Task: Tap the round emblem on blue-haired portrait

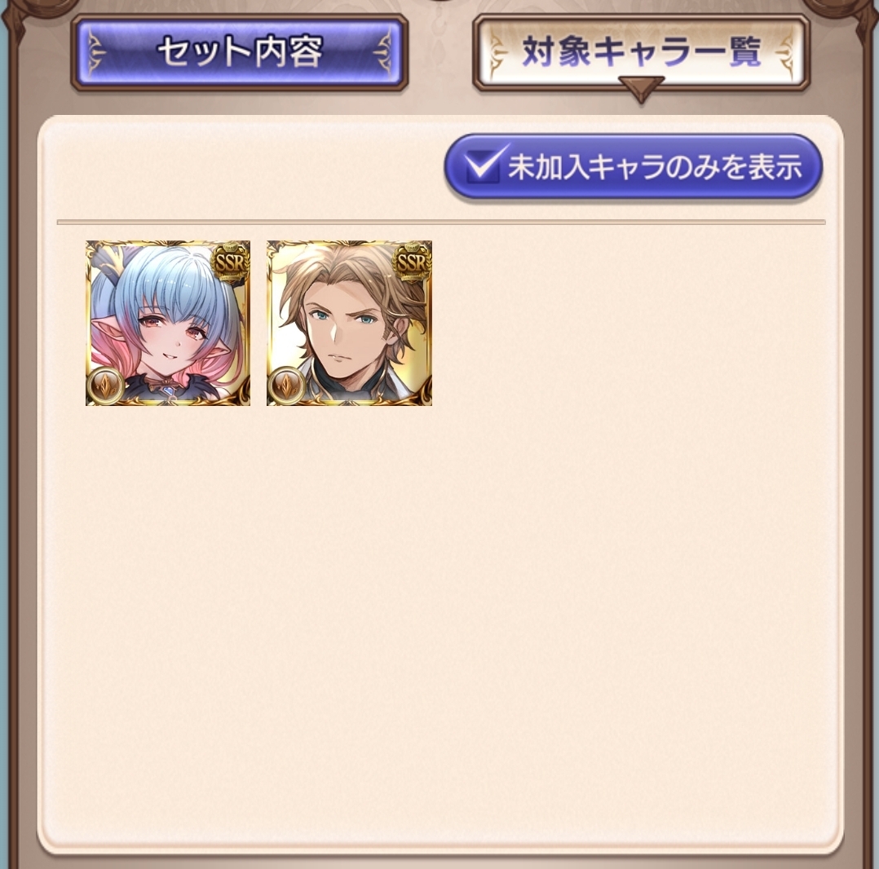Action: (x=106, y=386)
